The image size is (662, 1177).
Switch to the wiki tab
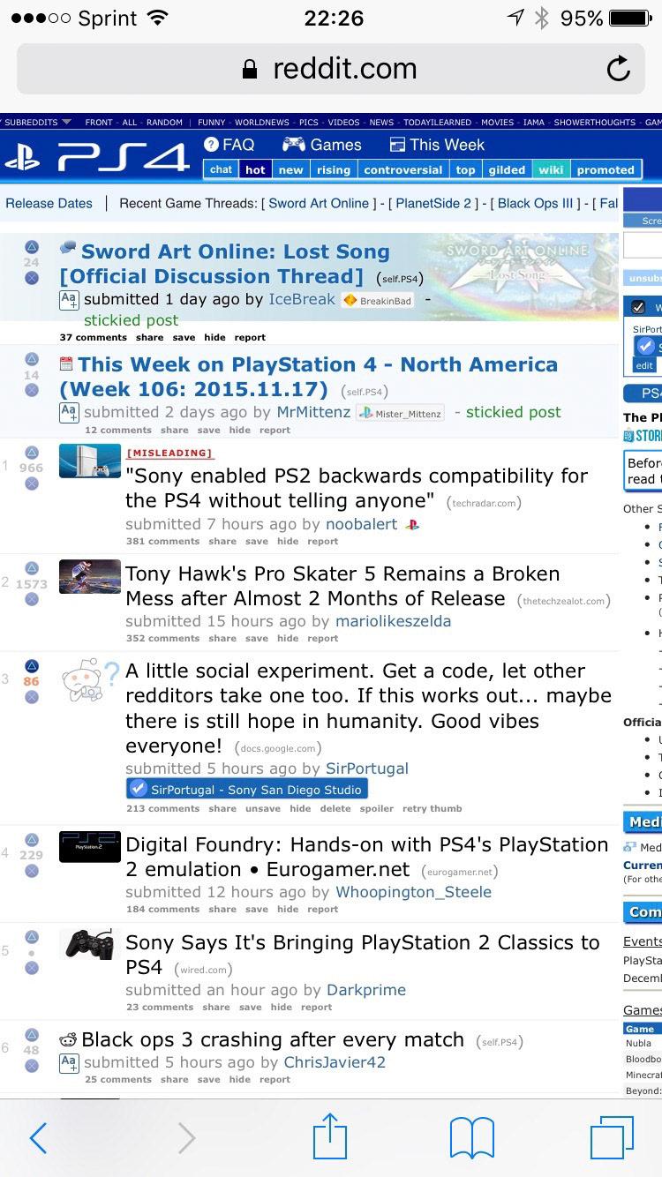pos(551,169)
